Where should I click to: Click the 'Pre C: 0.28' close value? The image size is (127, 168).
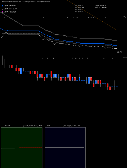point(79,12)
